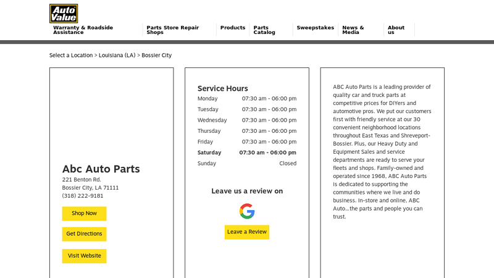Go to the Sweepstakes page
The image size is (494, 278).
coord(316,28)
